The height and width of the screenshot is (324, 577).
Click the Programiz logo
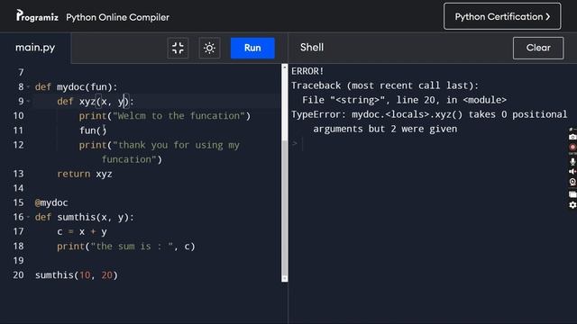(37, 16)
